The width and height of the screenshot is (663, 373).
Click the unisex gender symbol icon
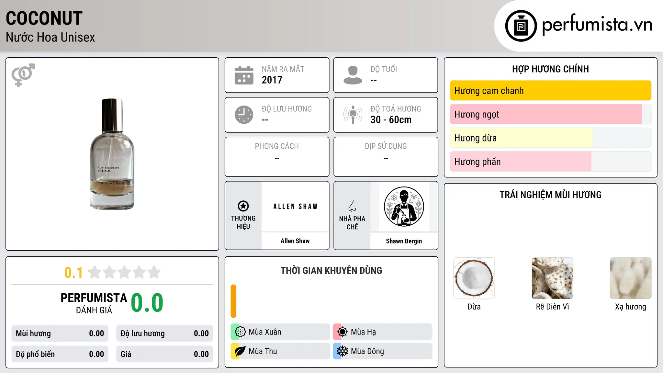pyautogui.click(x=23, y=75)
